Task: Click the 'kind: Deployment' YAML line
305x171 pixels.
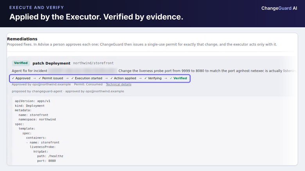Action: click(x=30, y=106)
